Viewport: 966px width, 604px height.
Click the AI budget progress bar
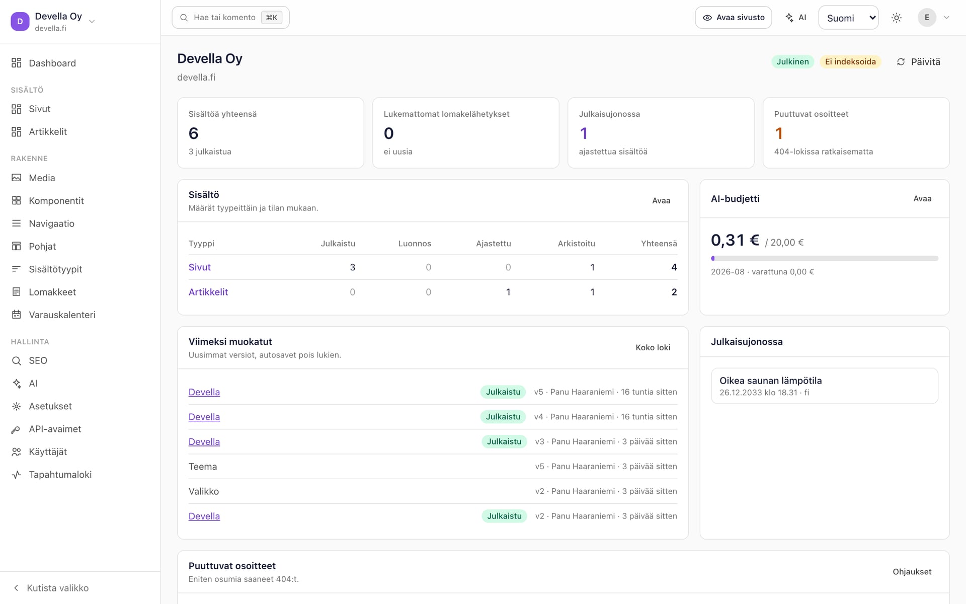pos(825,258)
